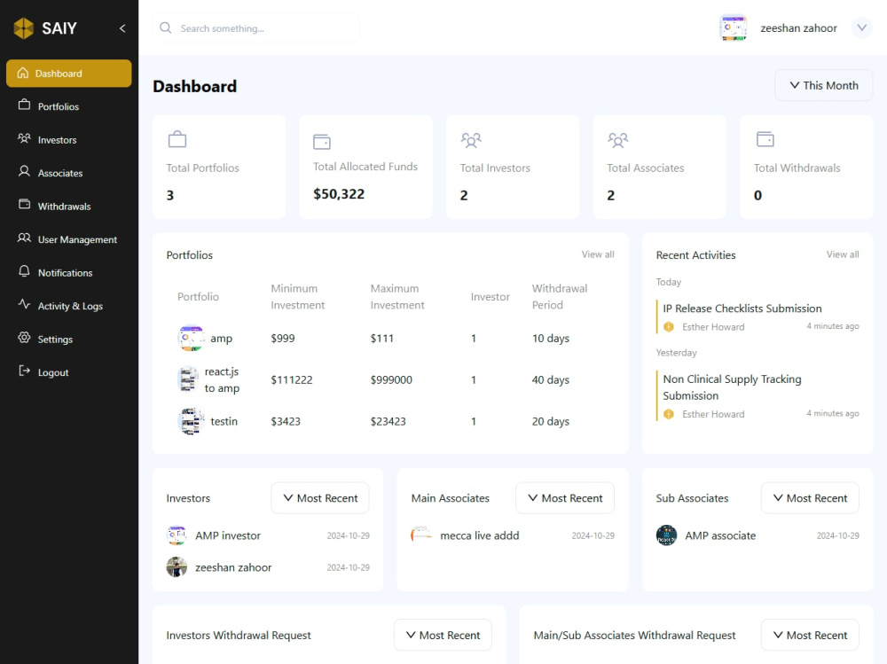
Task: Click the testin portfolio thumbnail
Action: click(x=191, y=421)
